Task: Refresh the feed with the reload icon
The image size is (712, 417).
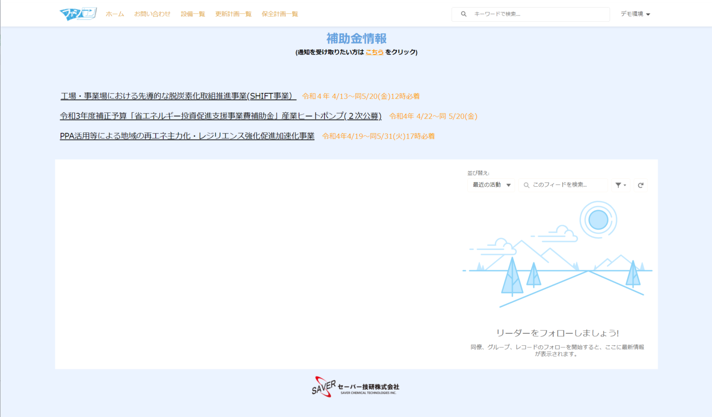Action: [x=641, y=185]
